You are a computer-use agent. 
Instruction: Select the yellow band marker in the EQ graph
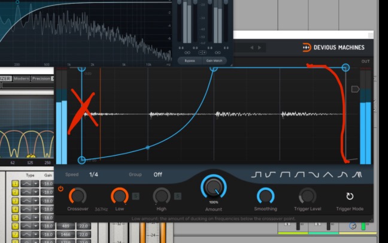click(x=31, y=156)
